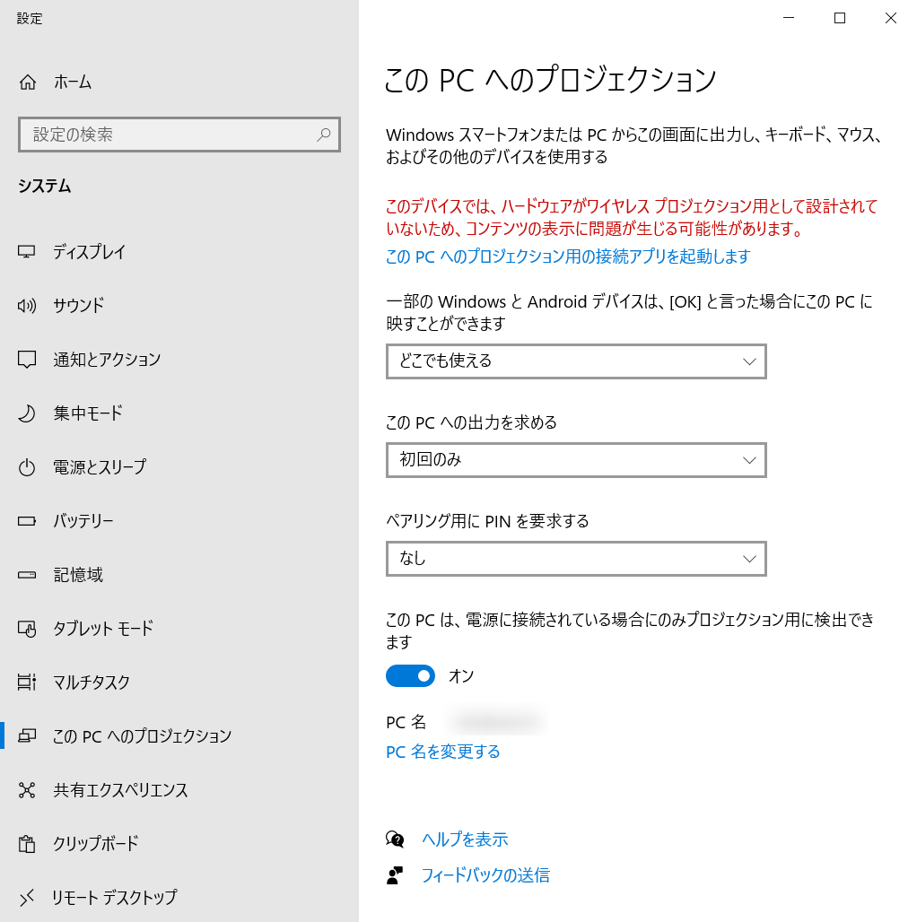Click the power and sleep icon
The height and width of the screenshot is (922, 917).
click(26, 467)
